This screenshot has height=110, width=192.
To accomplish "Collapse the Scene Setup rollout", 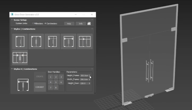I will (12, 20).
